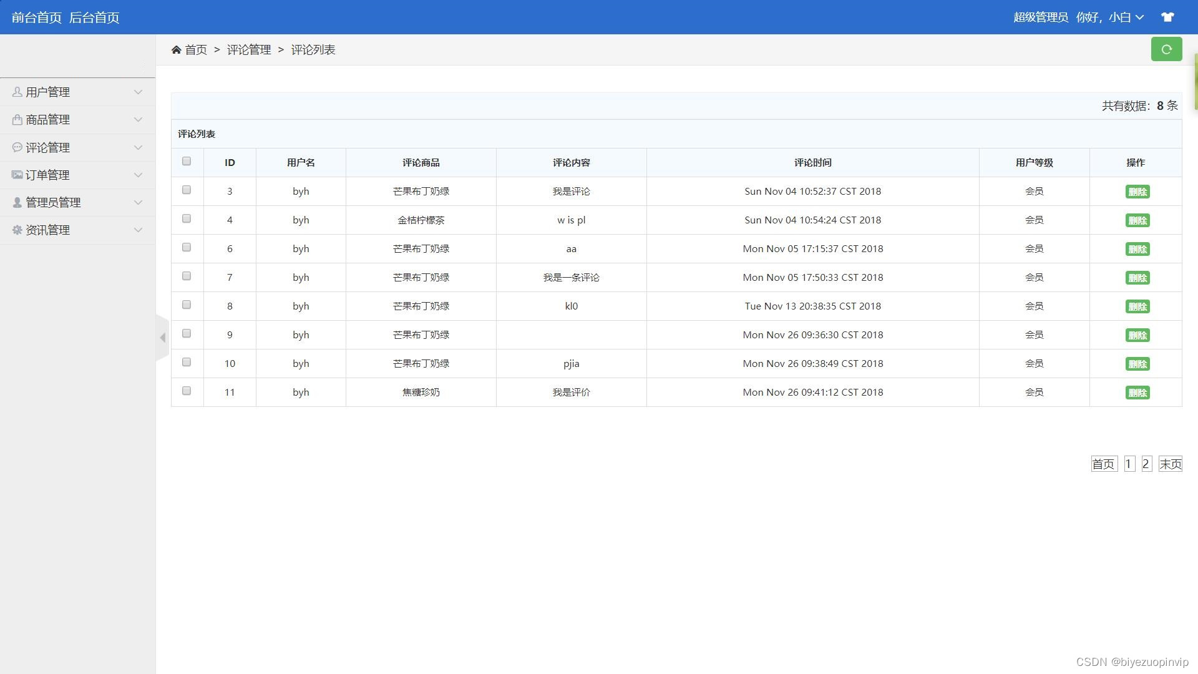Go to 前台首页 in top navigation
Screen dimensions: 1198x674
click(36, 17)
